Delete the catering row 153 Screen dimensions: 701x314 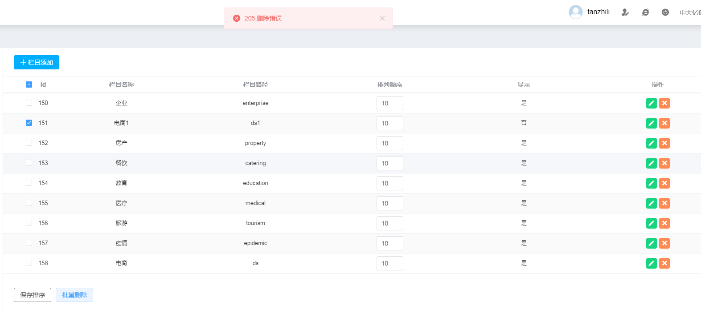point(664,163)
